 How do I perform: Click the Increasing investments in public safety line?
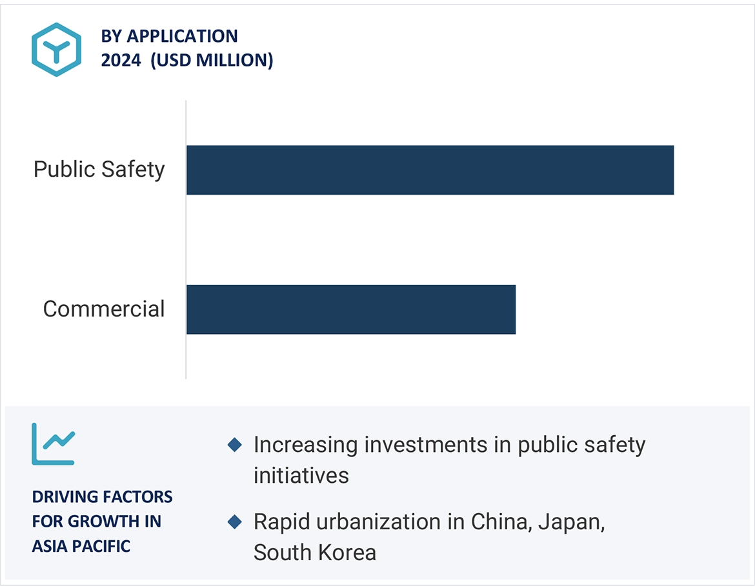[449, 444]
